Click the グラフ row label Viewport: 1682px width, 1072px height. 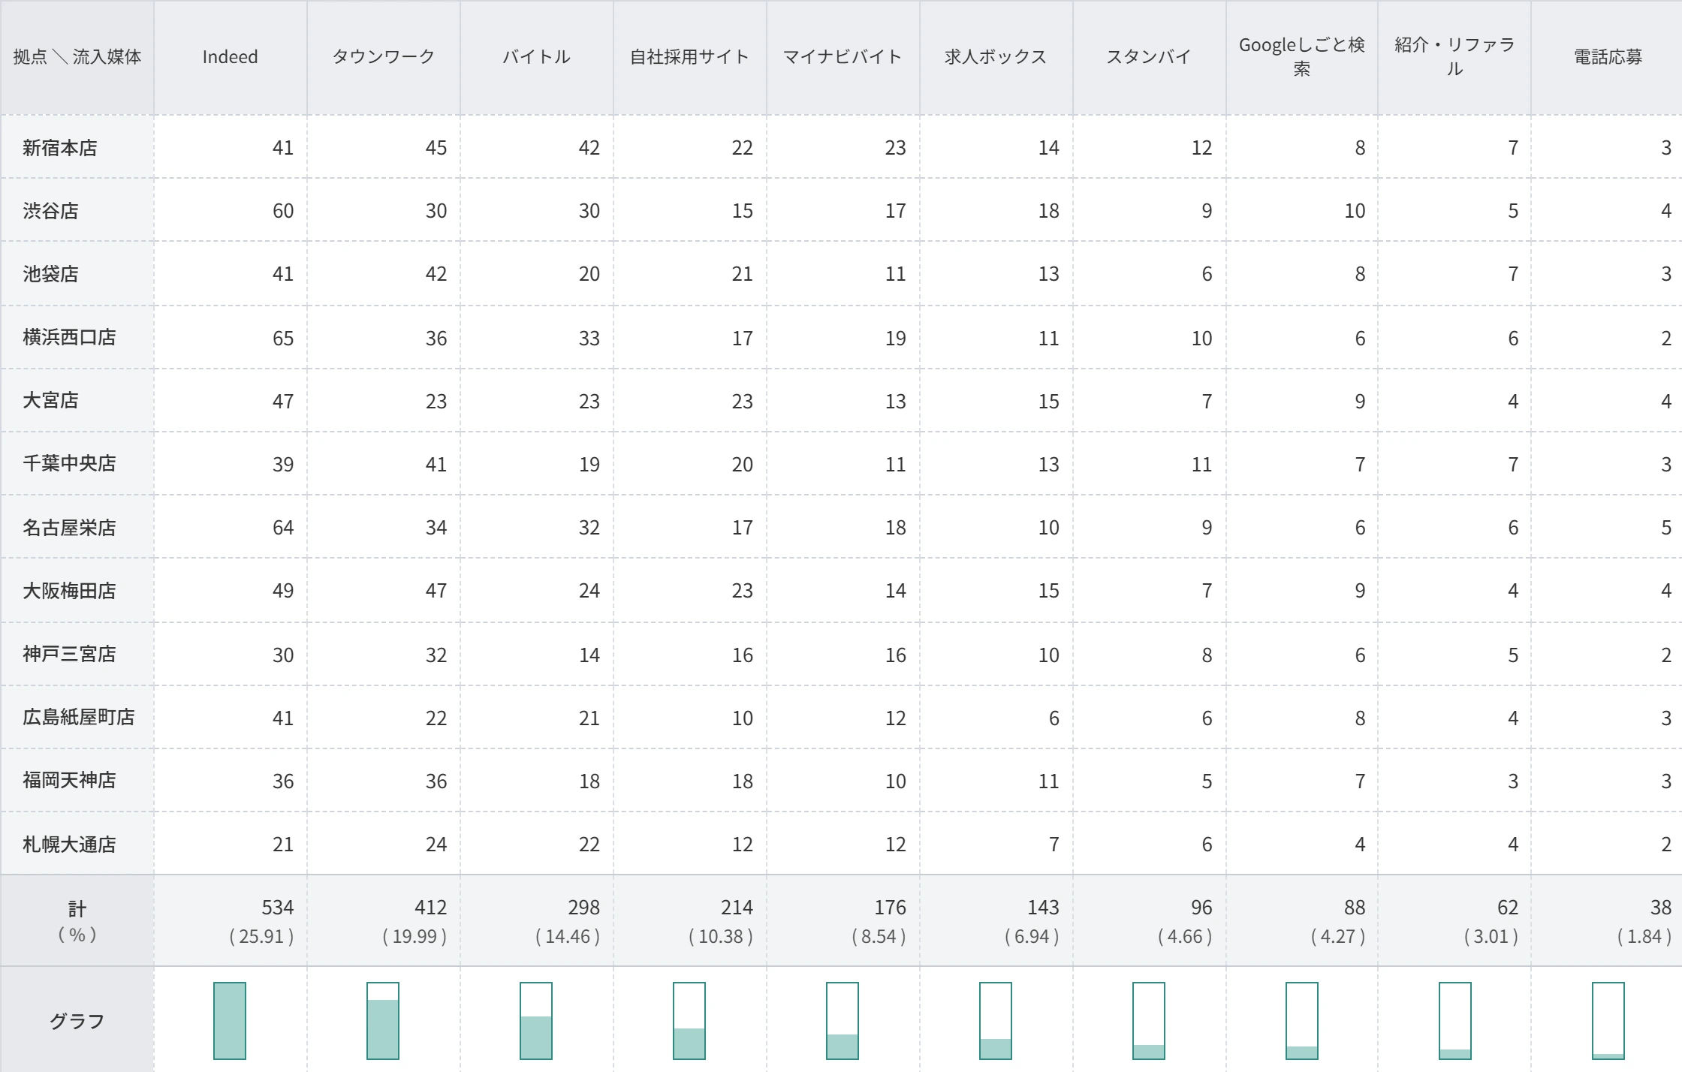click(x=77, y=1021)
